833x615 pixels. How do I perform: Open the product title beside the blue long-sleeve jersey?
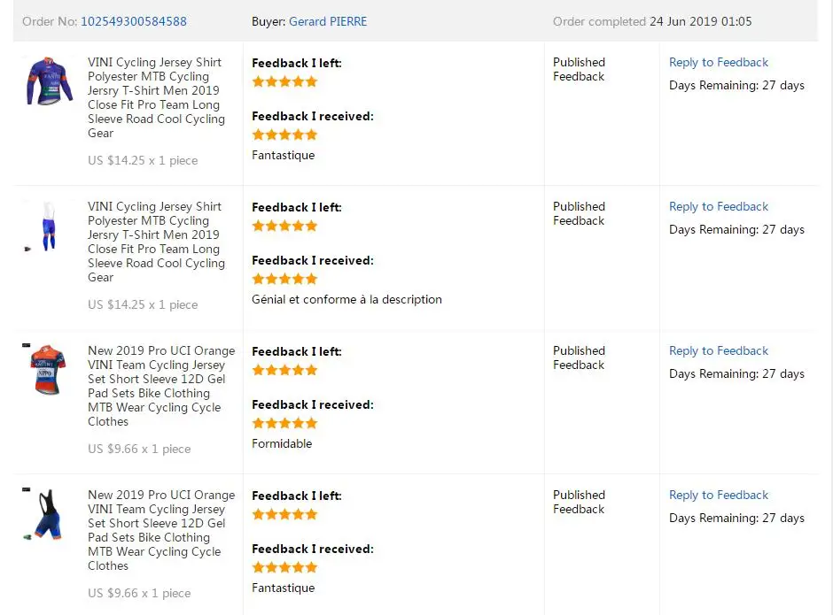point(156,97)
